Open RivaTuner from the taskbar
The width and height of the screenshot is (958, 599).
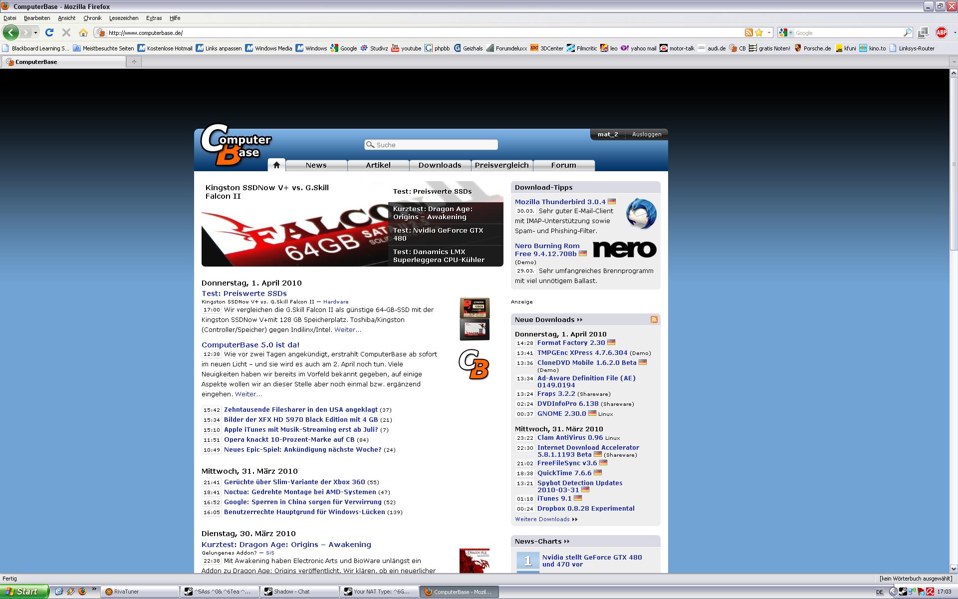[x=140, y=592]
